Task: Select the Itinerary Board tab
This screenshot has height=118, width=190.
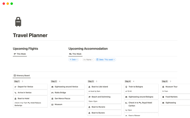Action: (x=22, y=76)
